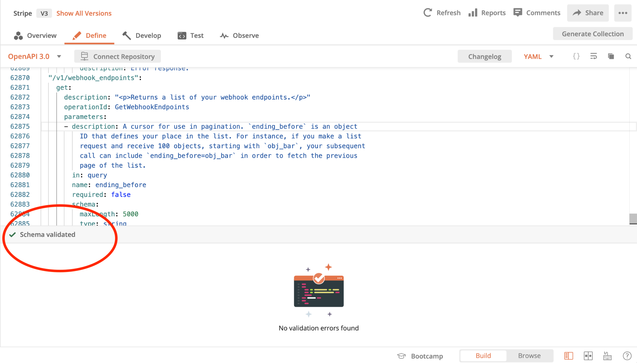Image resolution: width=637 pixels, height=363 pixels.
Task: Click the 'name: ending_before' line
Action: [x=109, y=185]
